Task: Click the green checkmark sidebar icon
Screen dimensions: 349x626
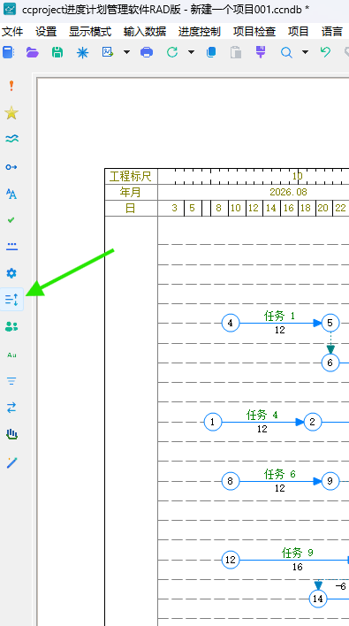Action: point(11,220)
